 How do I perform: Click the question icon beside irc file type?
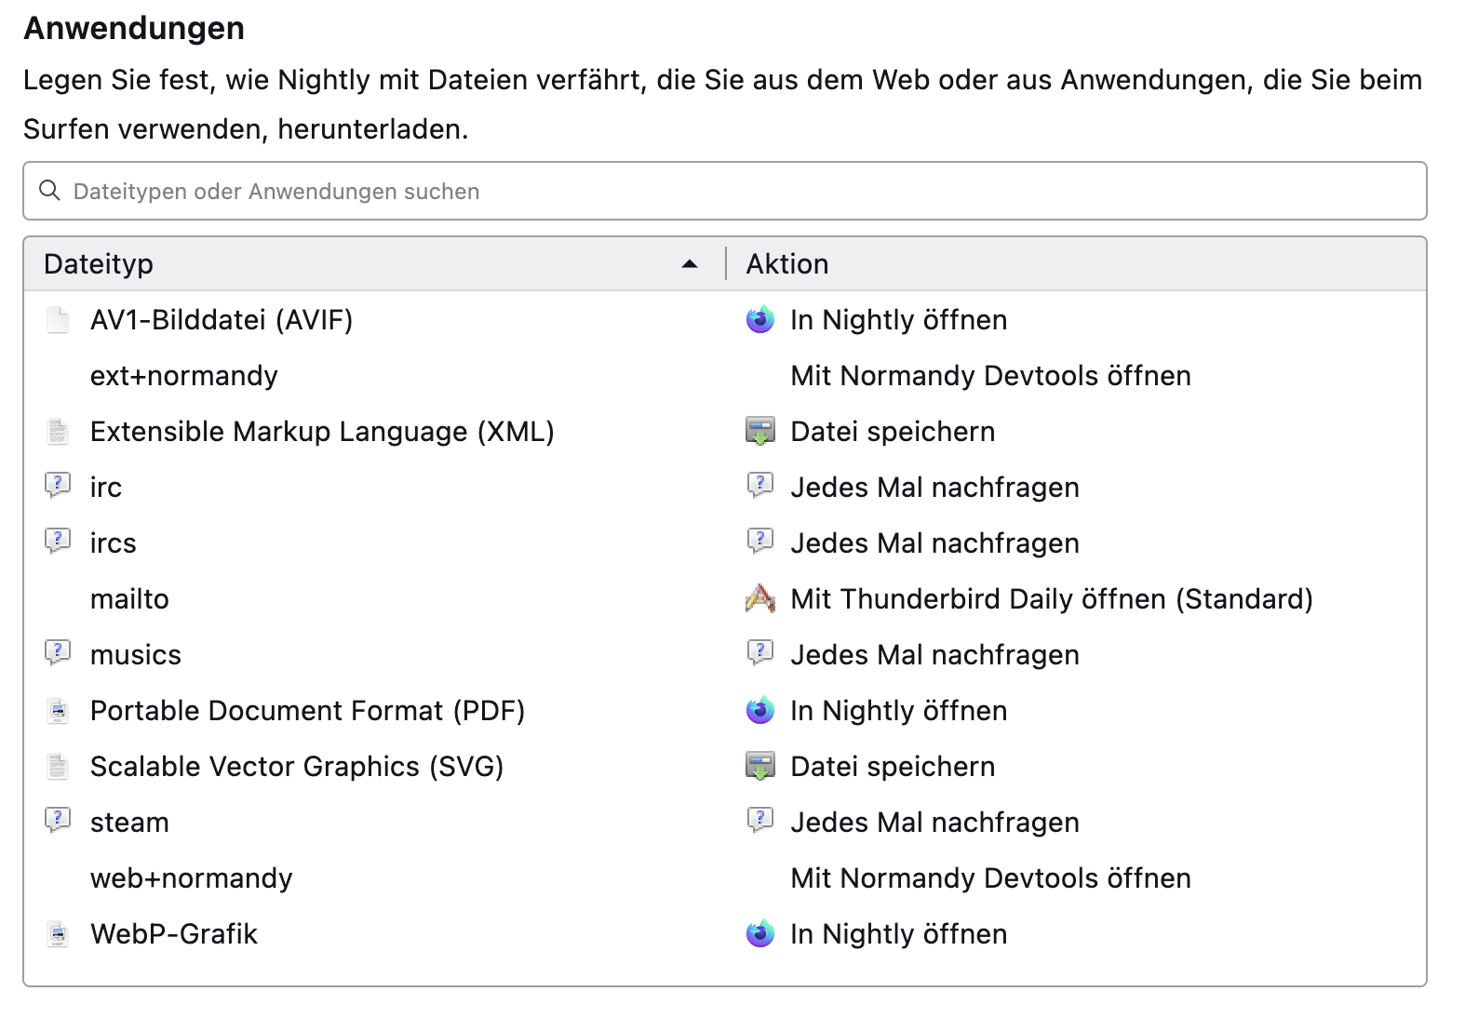[x=58, y=487]
